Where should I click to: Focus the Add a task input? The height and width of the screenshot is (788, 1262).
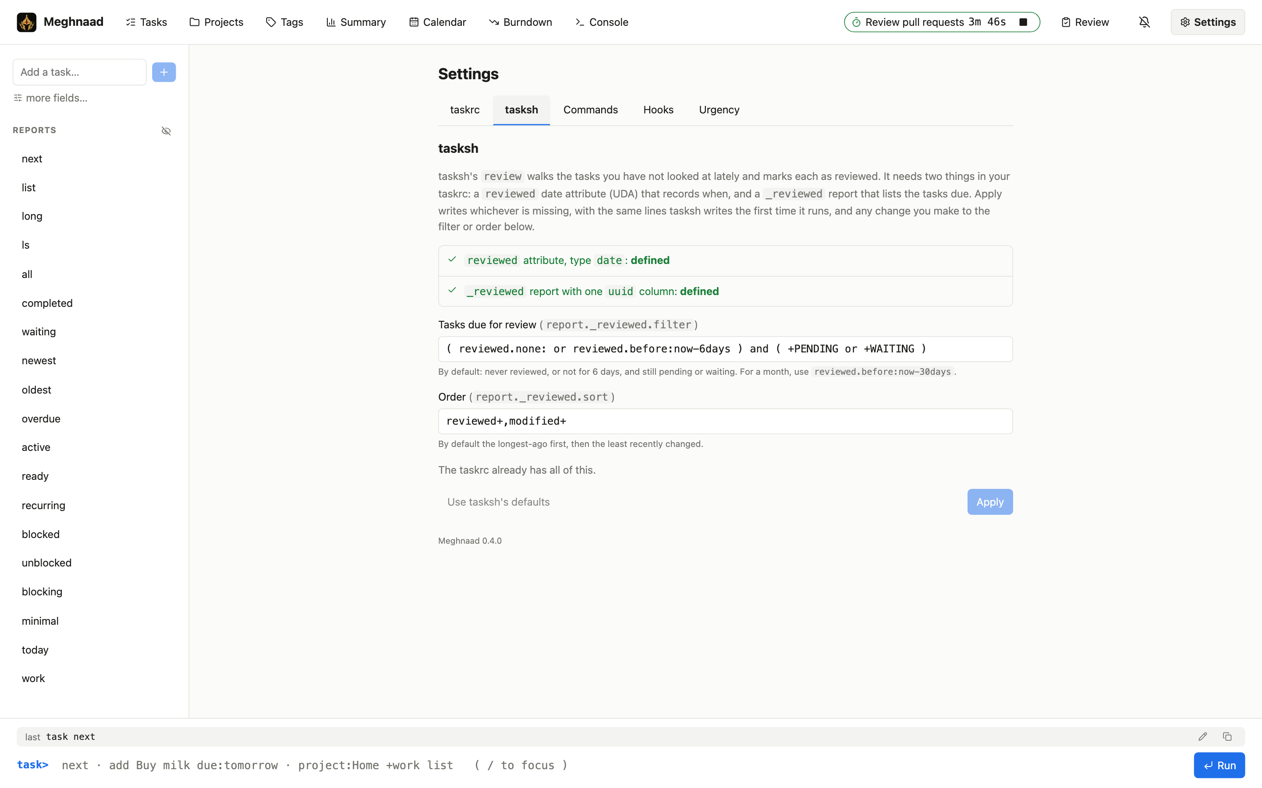79,72
